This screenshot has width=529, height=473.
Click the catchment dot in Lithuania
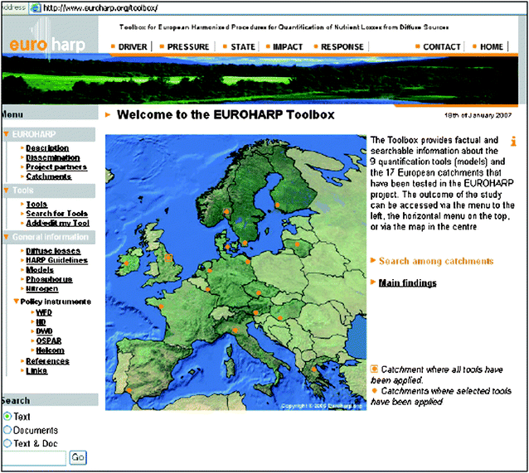(x=297, y=244)
